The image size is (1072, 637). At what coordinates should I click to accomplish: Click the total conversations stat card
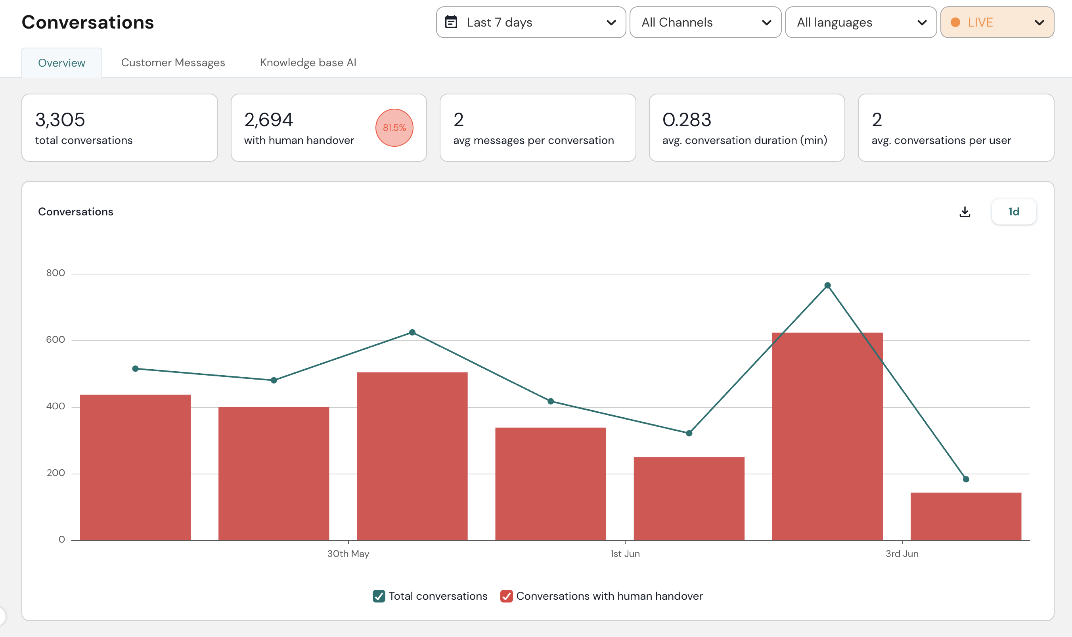tap(120, 127)
